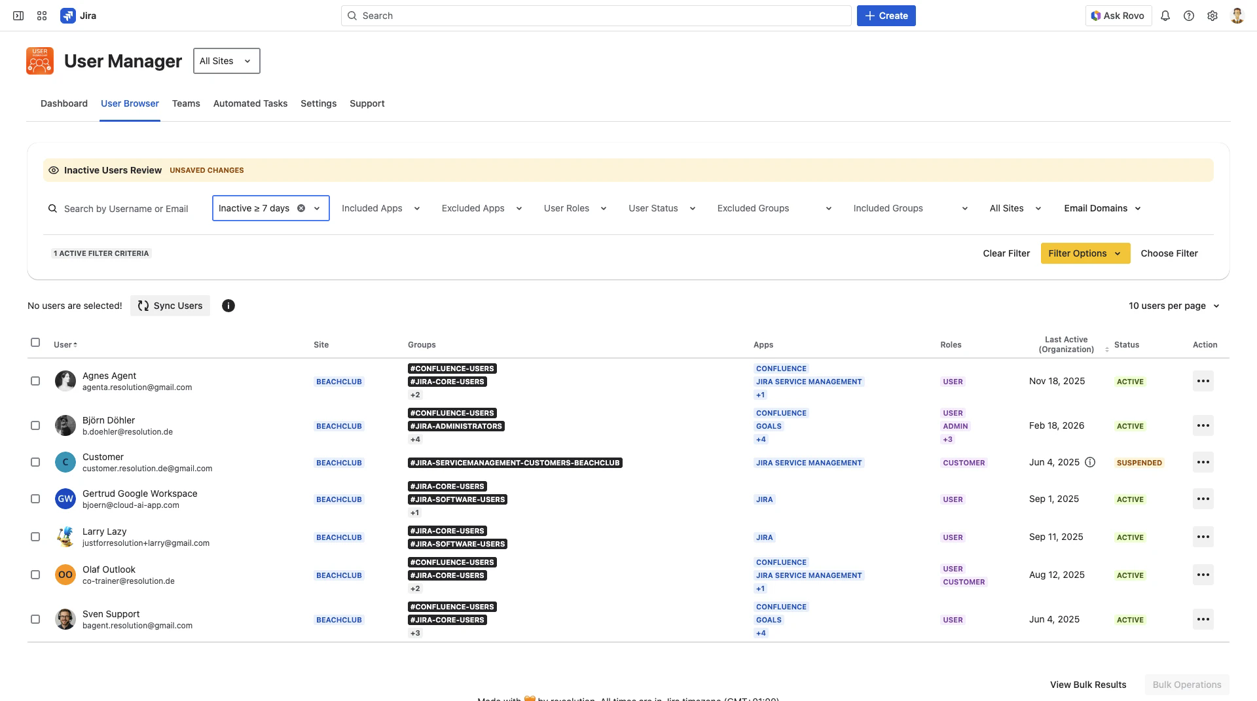Open the action menu for Larry Lazy
This screenshot has height=701, width=1257.
tap(1203, 537)
